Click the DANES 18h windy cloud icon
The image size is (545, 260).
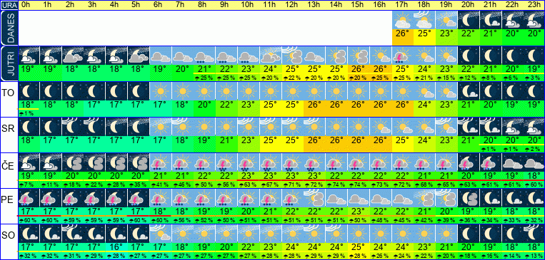pos(425,20)
